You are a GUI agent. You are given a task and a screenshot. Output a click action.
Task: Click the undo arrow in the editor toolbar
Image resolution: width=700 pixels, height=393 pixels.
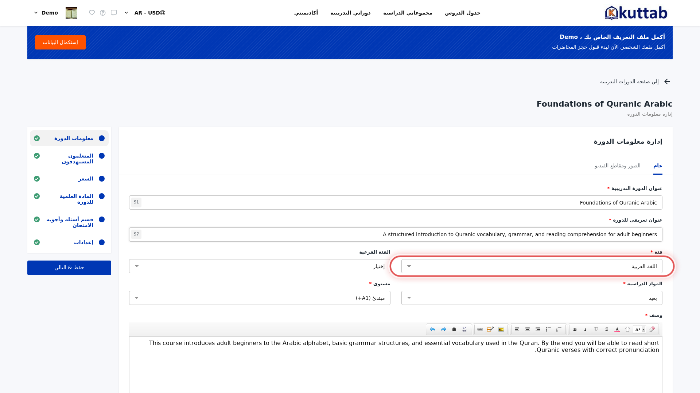433,329
